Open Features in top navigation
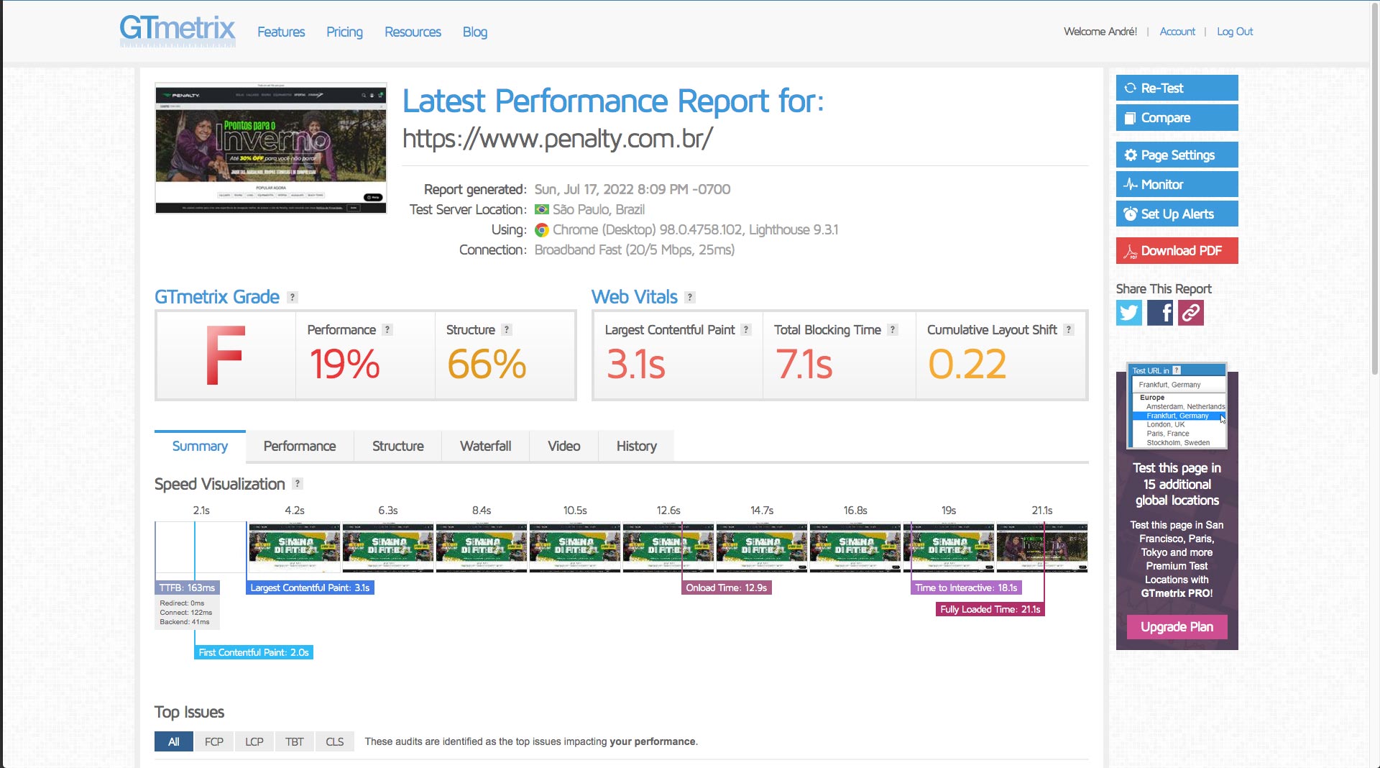This screenshot has height=768, width=1380. point(281,32)
